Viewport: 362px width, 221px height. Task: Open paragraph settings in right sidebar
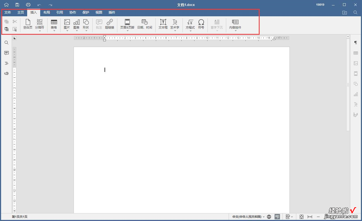point(356,43)
